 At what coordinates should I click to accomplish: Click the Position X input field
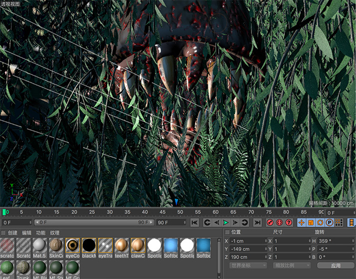pyautogui.click(x=247, y=241)
